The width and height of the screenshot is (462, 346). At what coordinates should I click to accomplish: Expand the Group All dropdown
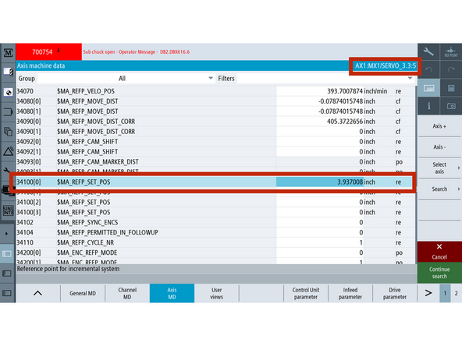[x=125, y=79]
